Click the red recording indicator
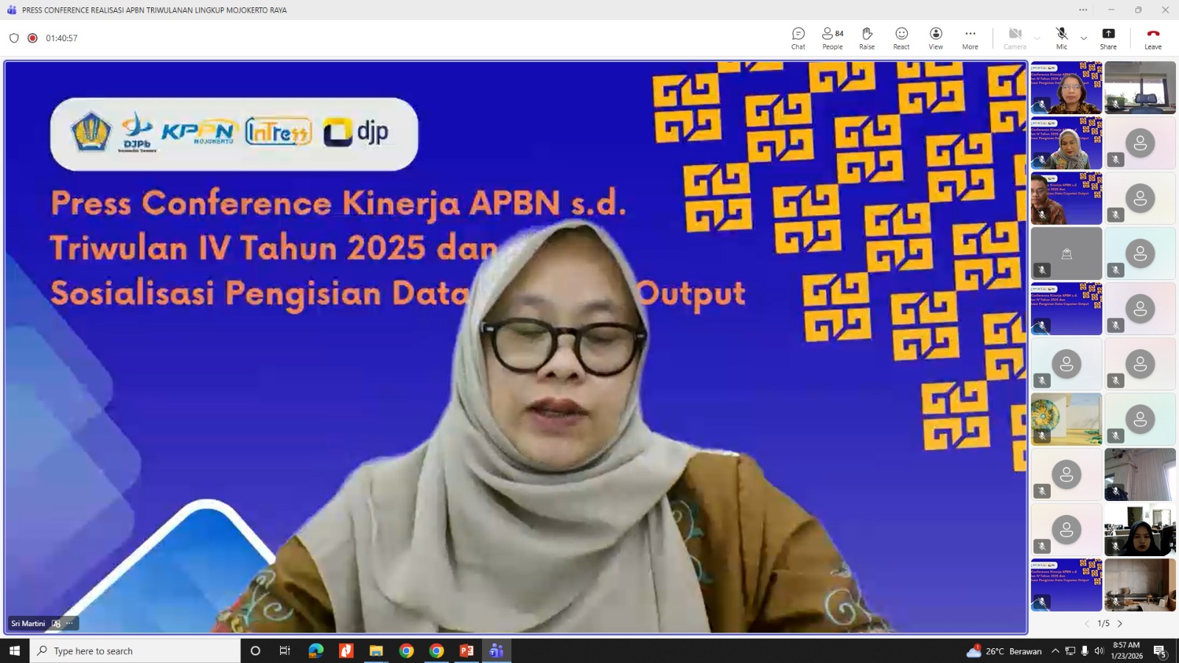The width and height of the screenshot is (1179, 663). click(x=32, y=38)
